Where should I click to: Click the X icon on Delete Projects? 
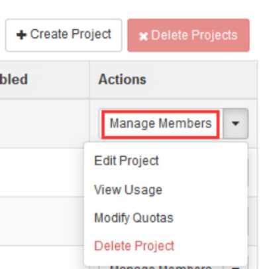143,37
